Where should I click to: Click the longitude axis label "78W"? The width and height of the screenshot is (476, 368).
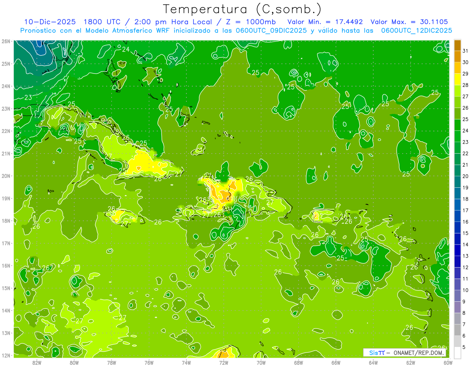(x=111, y=362)
